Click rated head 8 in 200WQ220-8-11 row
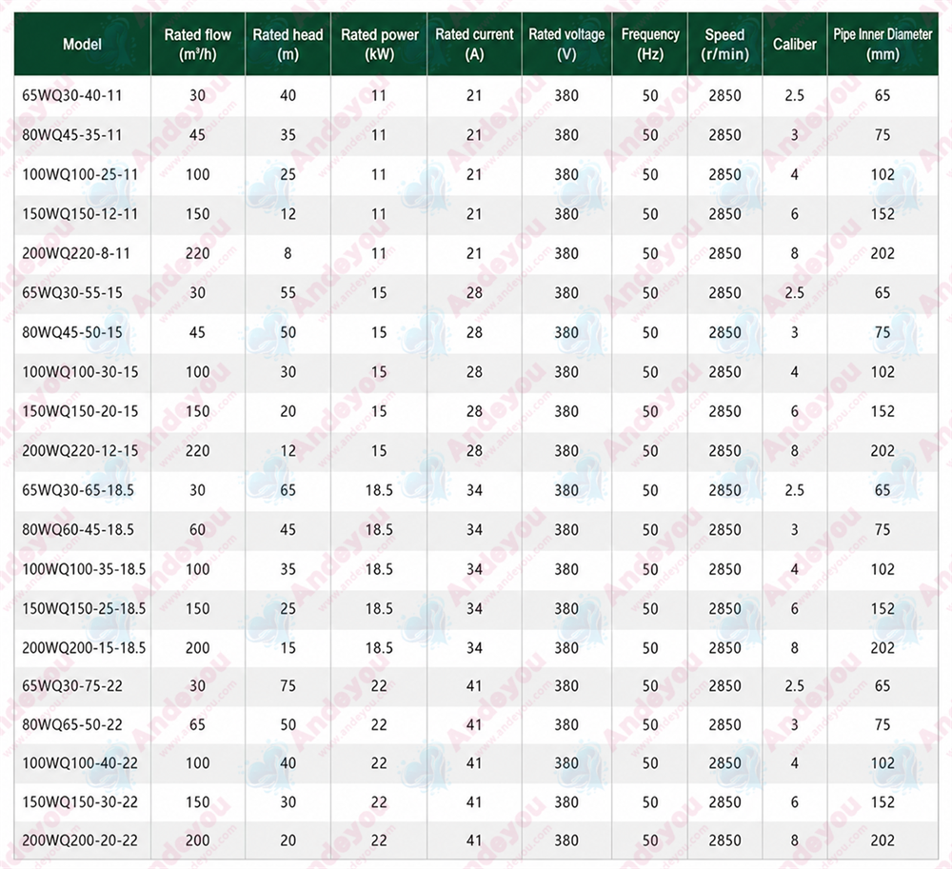The image size is (952, 869). click(288, 253)
